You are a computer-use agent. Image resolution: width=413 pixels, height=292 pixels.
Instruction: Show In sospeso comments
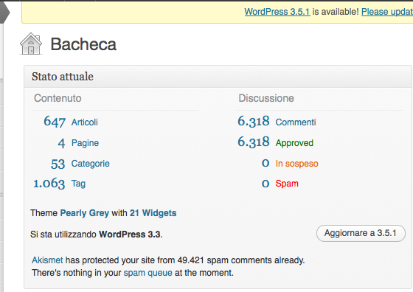[x=296, y=164]
